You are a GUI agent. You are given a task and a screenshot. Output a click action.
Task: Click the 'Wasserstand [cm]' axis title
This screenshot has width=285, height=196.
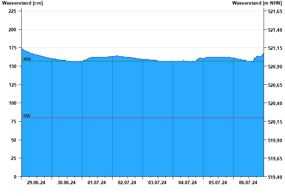click(22, 3)
